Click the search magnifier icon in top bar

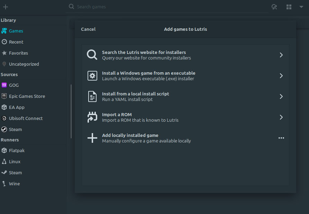(x=71, y=7)
